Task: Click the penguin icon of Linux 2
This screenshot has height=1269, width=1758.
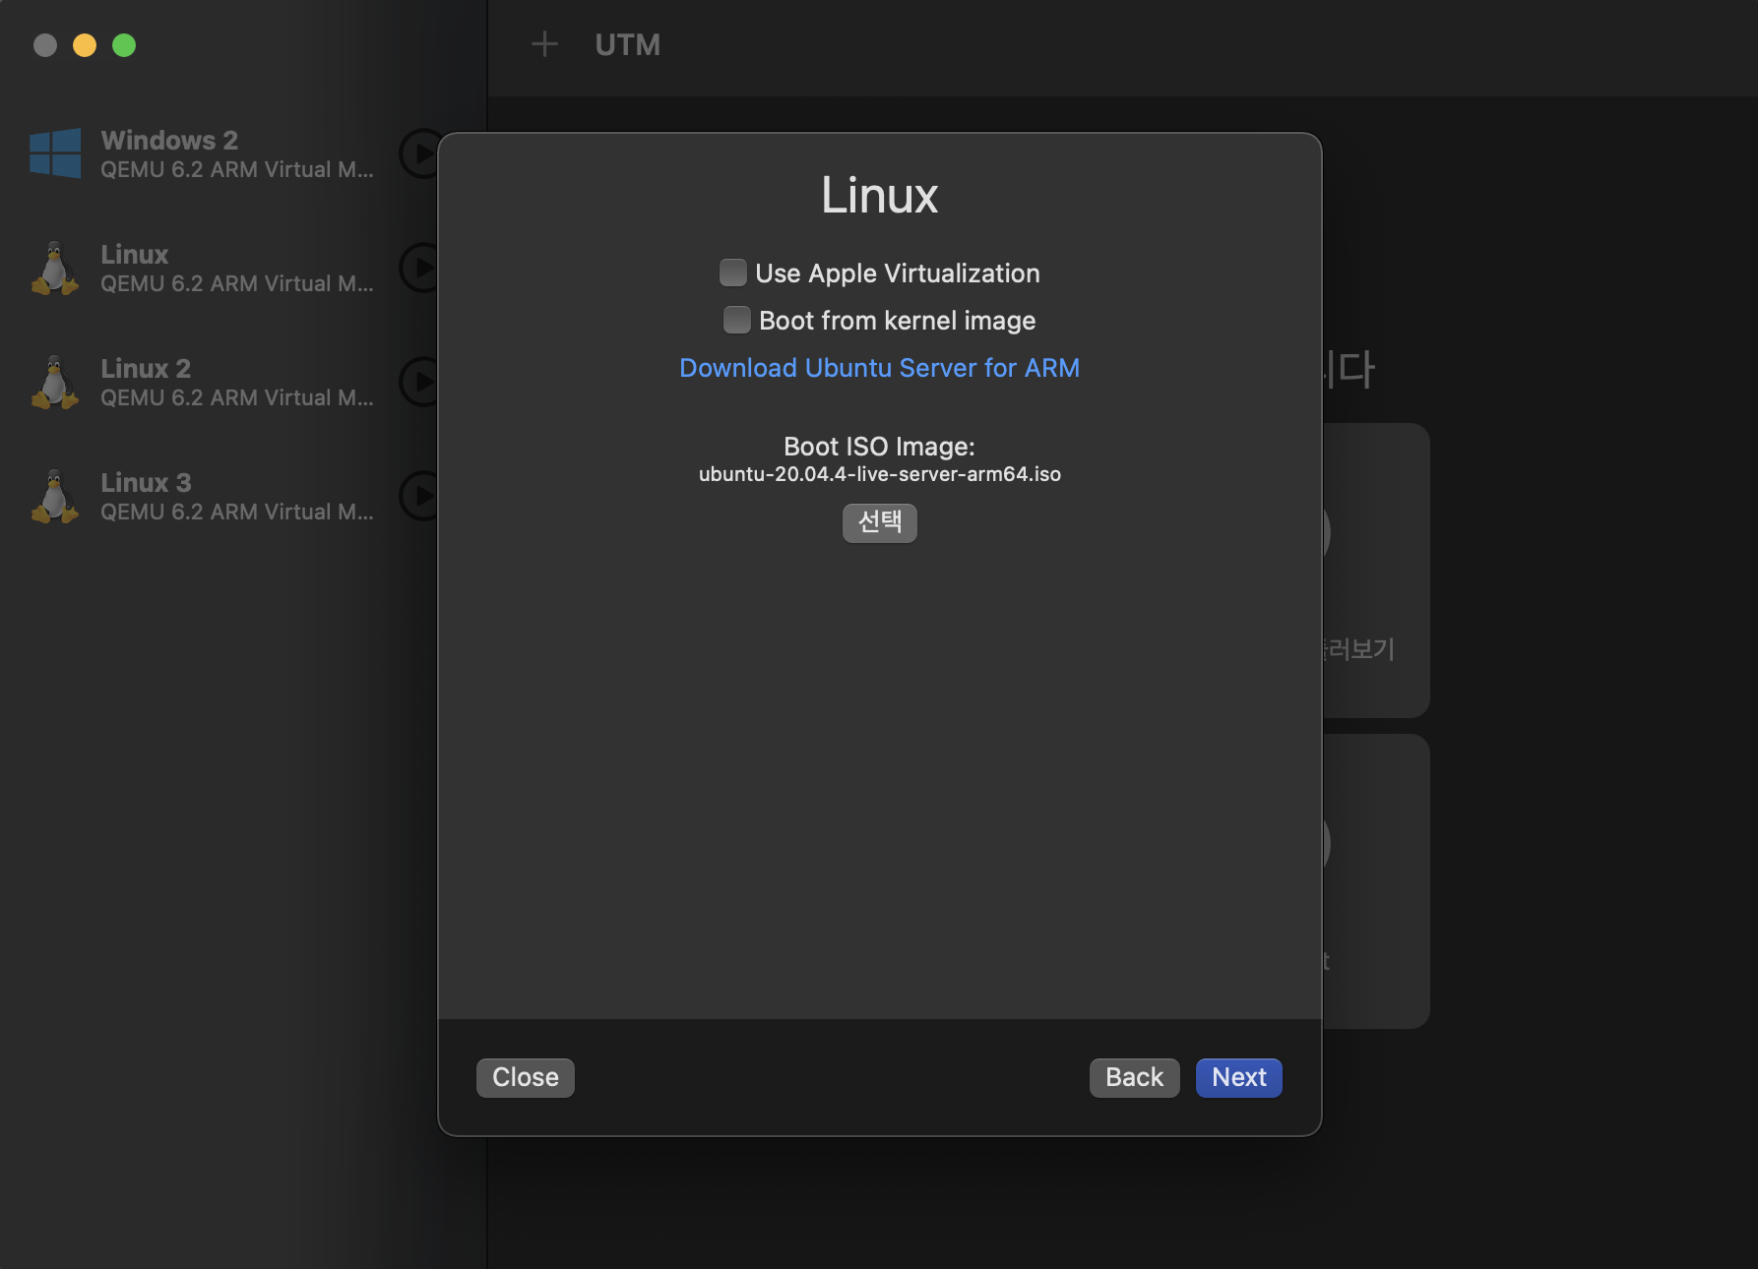Action: pos(55,382)
